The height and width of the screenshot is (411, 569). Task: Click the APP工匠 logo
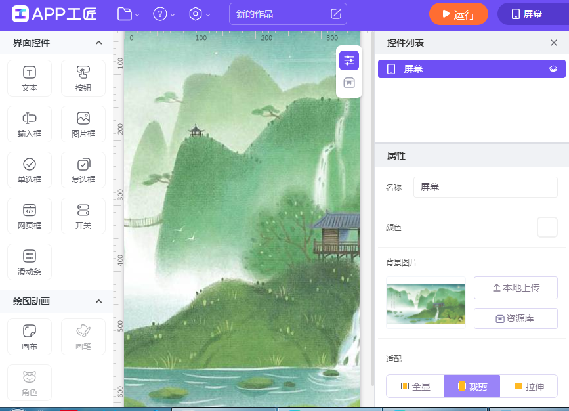click(54, 14)
